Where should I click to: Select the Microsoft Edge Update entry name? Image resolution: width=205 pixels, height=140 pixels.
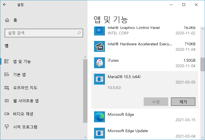pyautogui.click(x=128, y=131)
